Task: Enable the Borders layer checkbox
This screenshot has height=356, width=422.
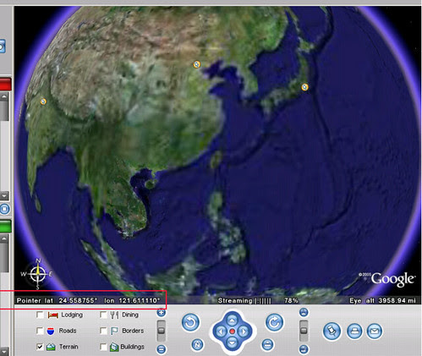Action: point(103,331)
